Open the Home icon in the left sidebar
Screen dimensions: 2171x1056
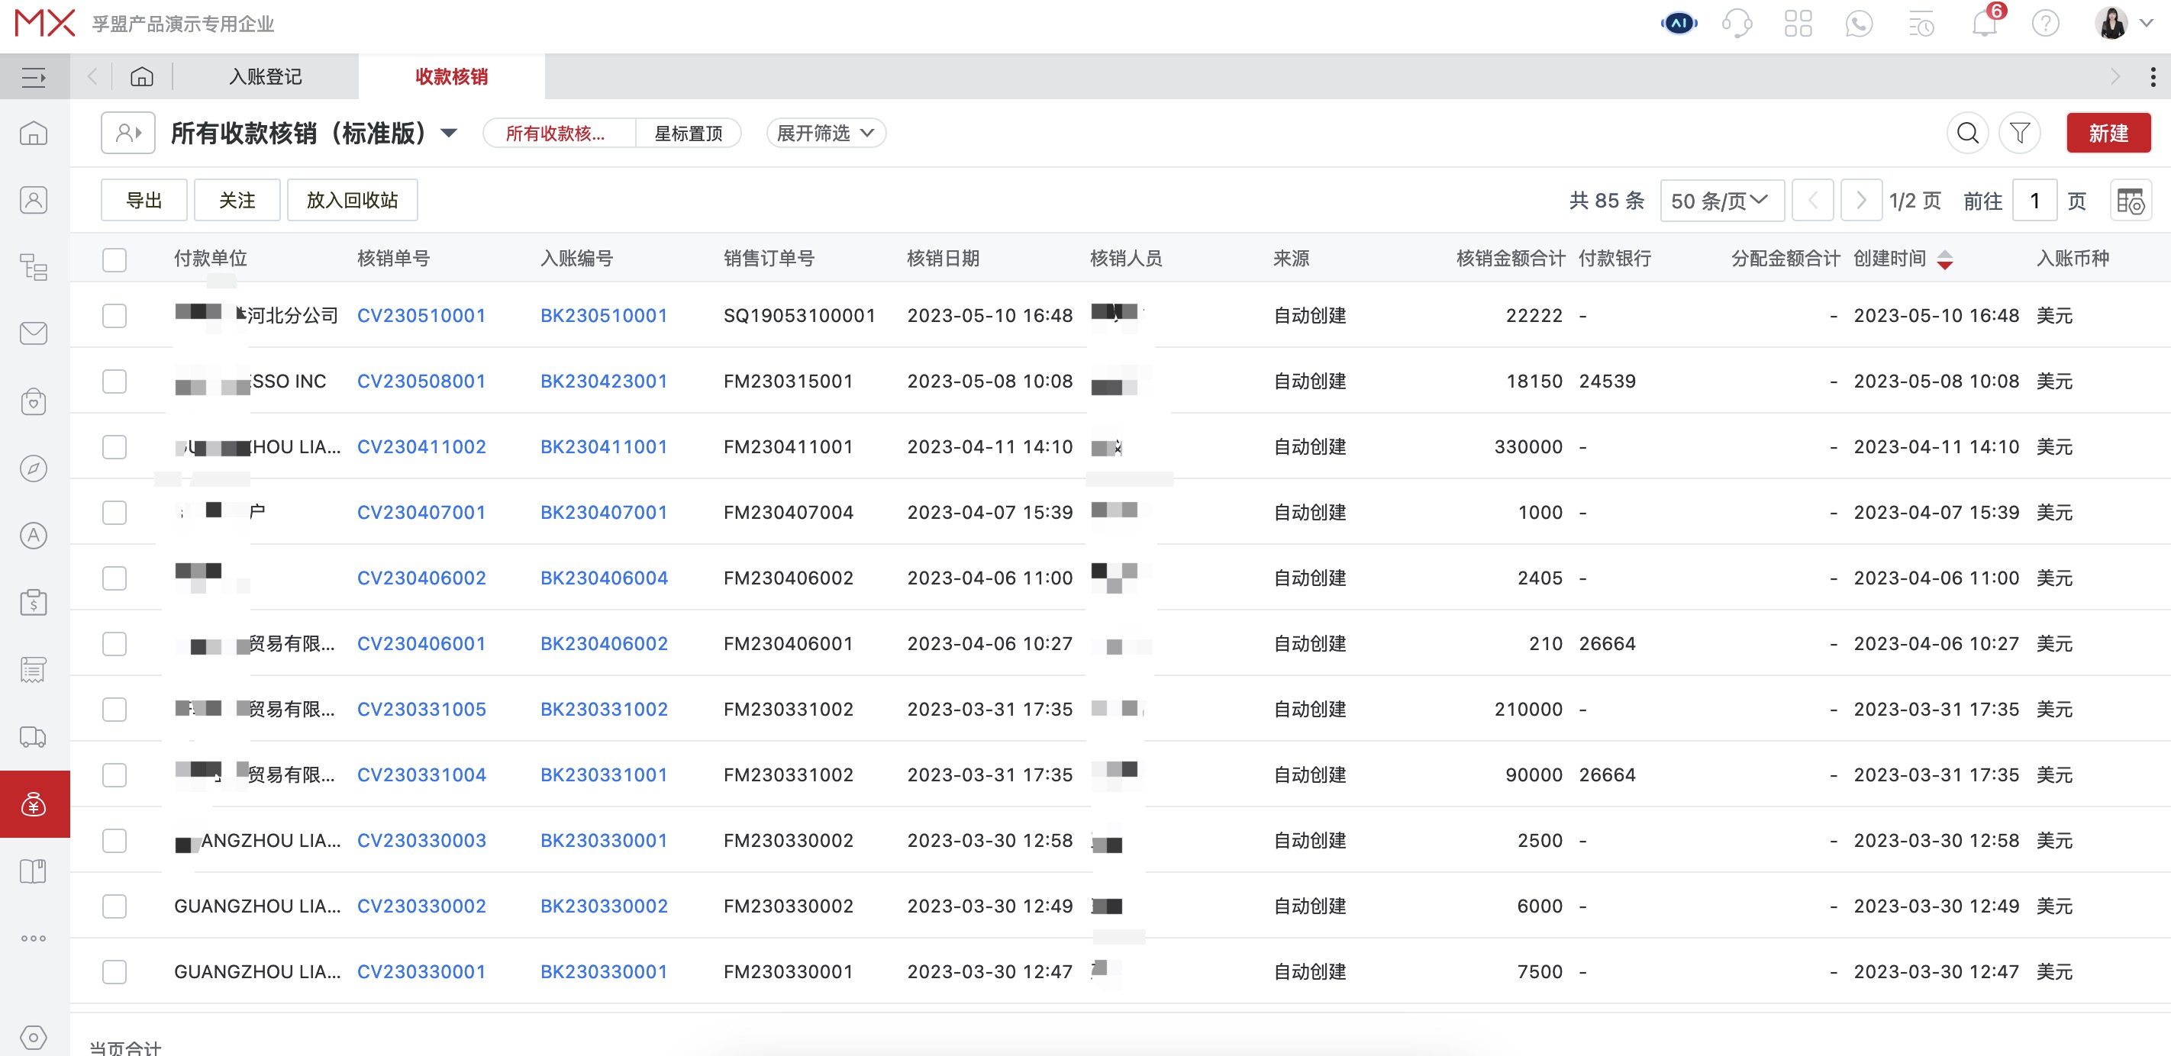pyautogui.click(x=34, y=132)
